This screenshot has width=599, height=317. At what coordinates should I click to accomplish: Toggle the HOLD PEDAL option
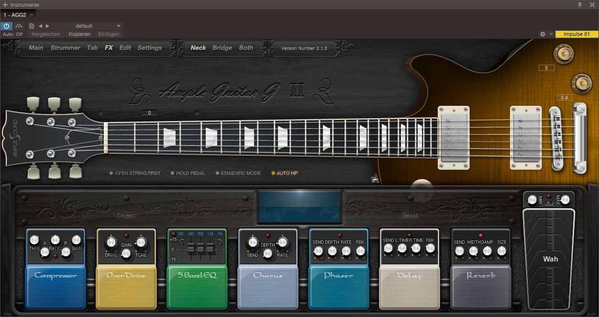click(188, 173)
